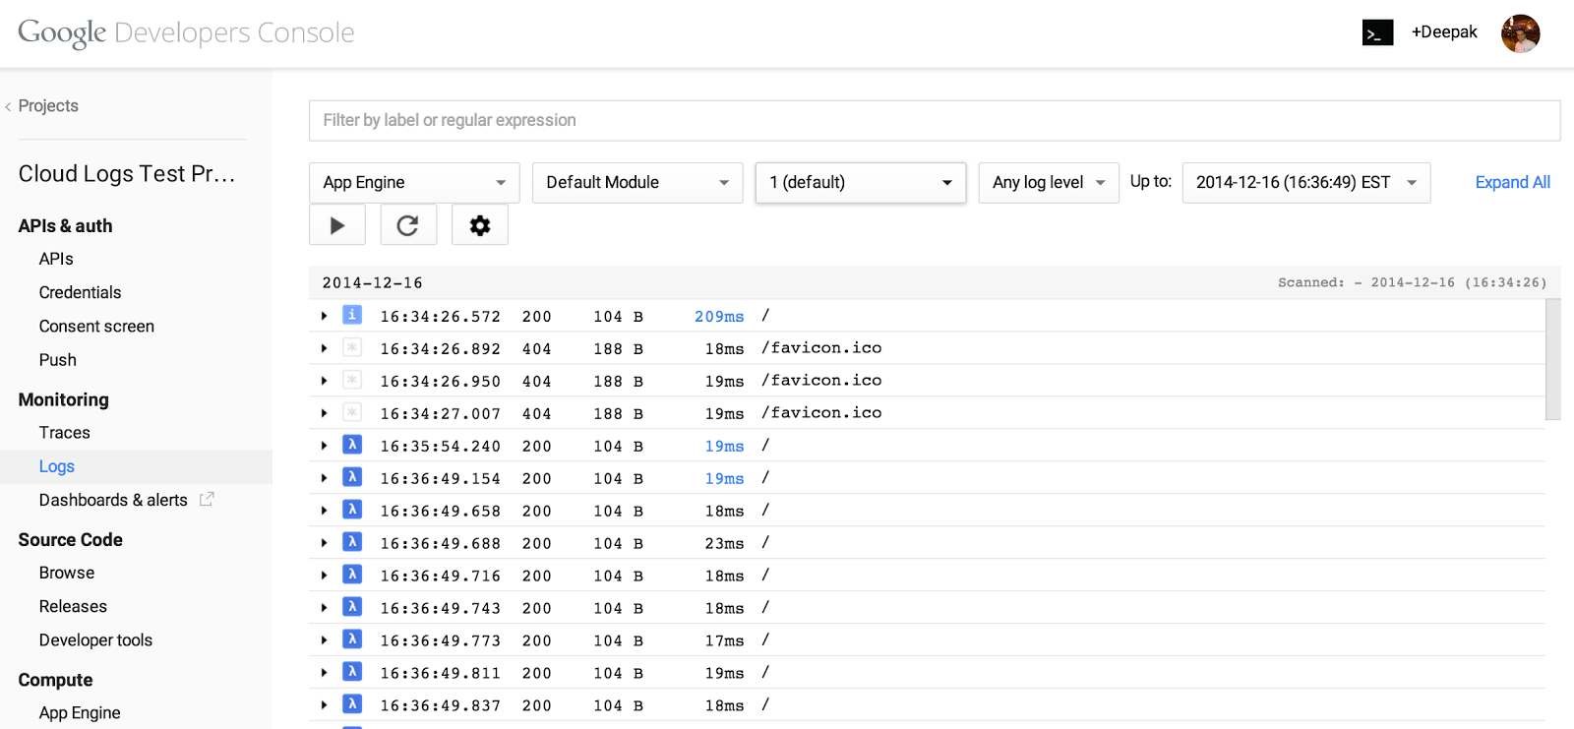Screen dimensions: 1574x729
Task: Open the Any log level dropdown
Action: pos(1049,183)
